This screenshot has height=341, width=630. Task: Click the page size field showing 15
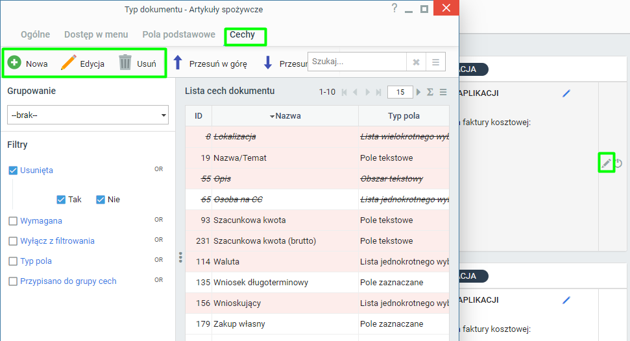[x=400, y=92]
